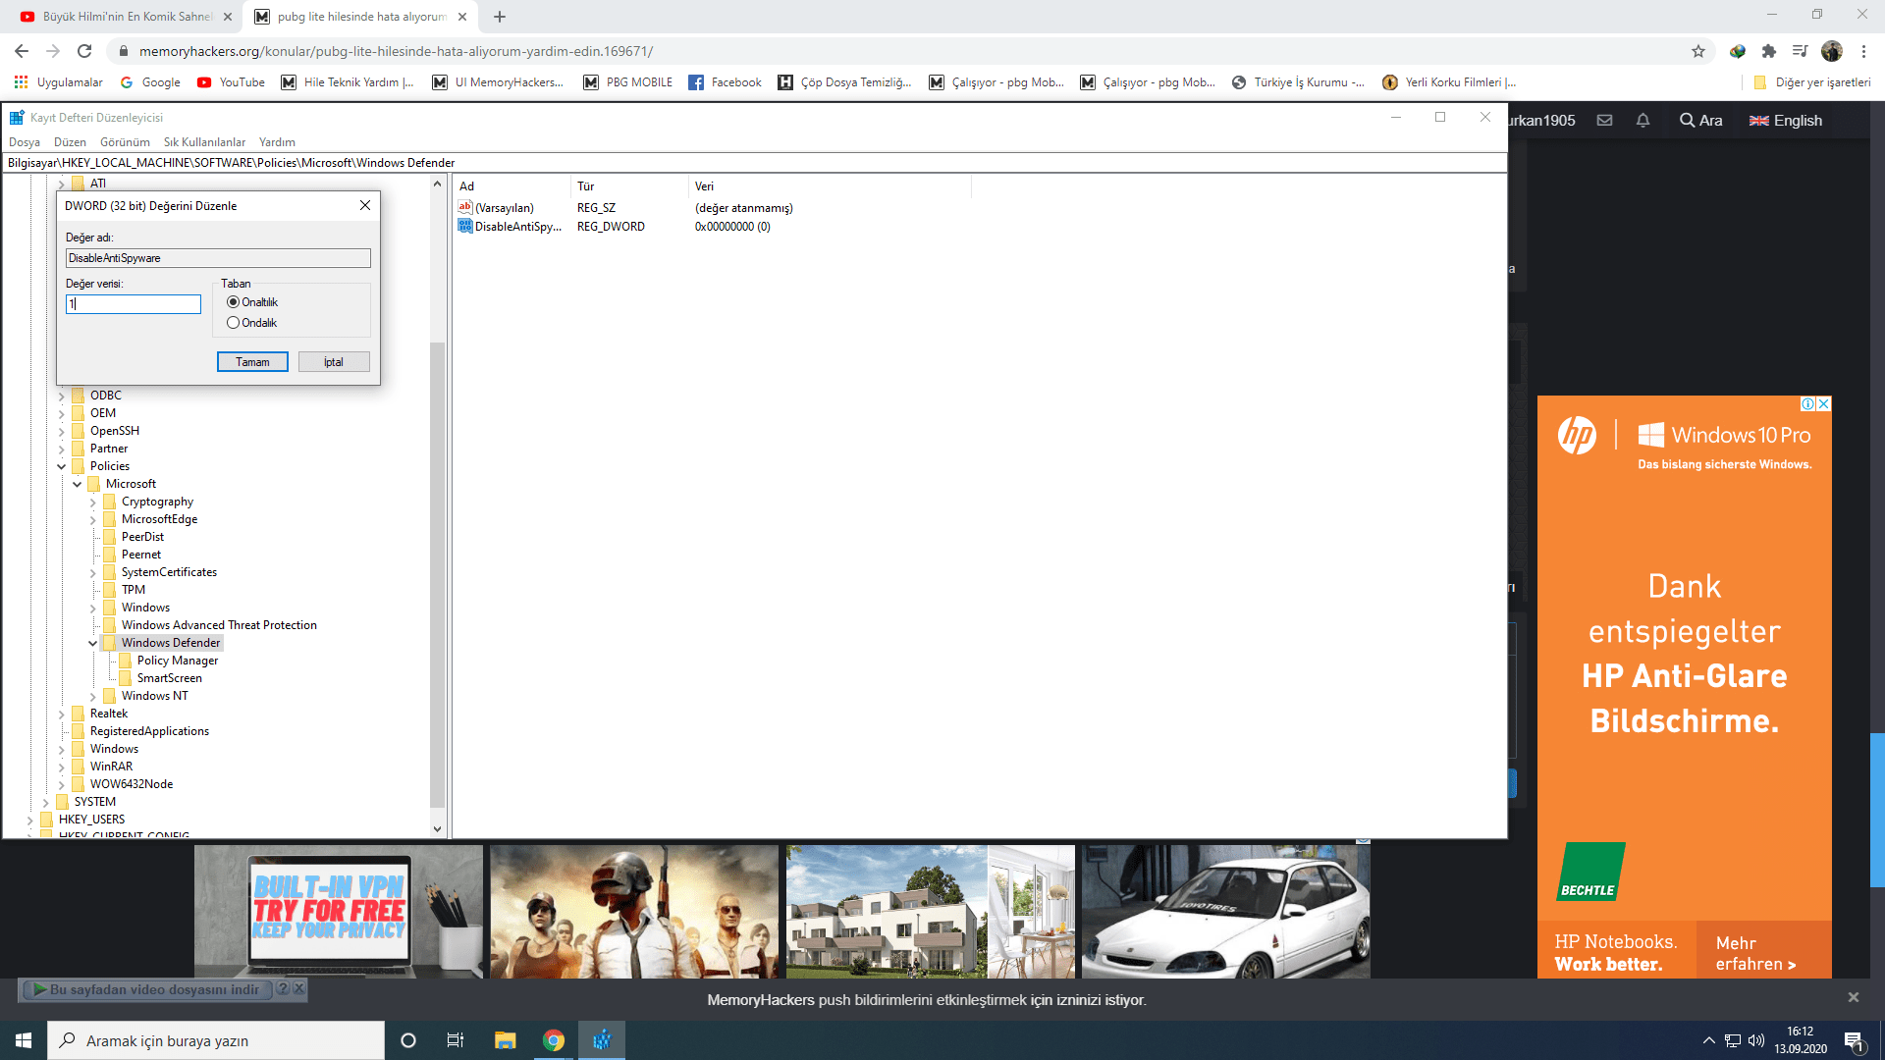
Task: Select the Onaltılık radio button
Action: tap(233, 302)
